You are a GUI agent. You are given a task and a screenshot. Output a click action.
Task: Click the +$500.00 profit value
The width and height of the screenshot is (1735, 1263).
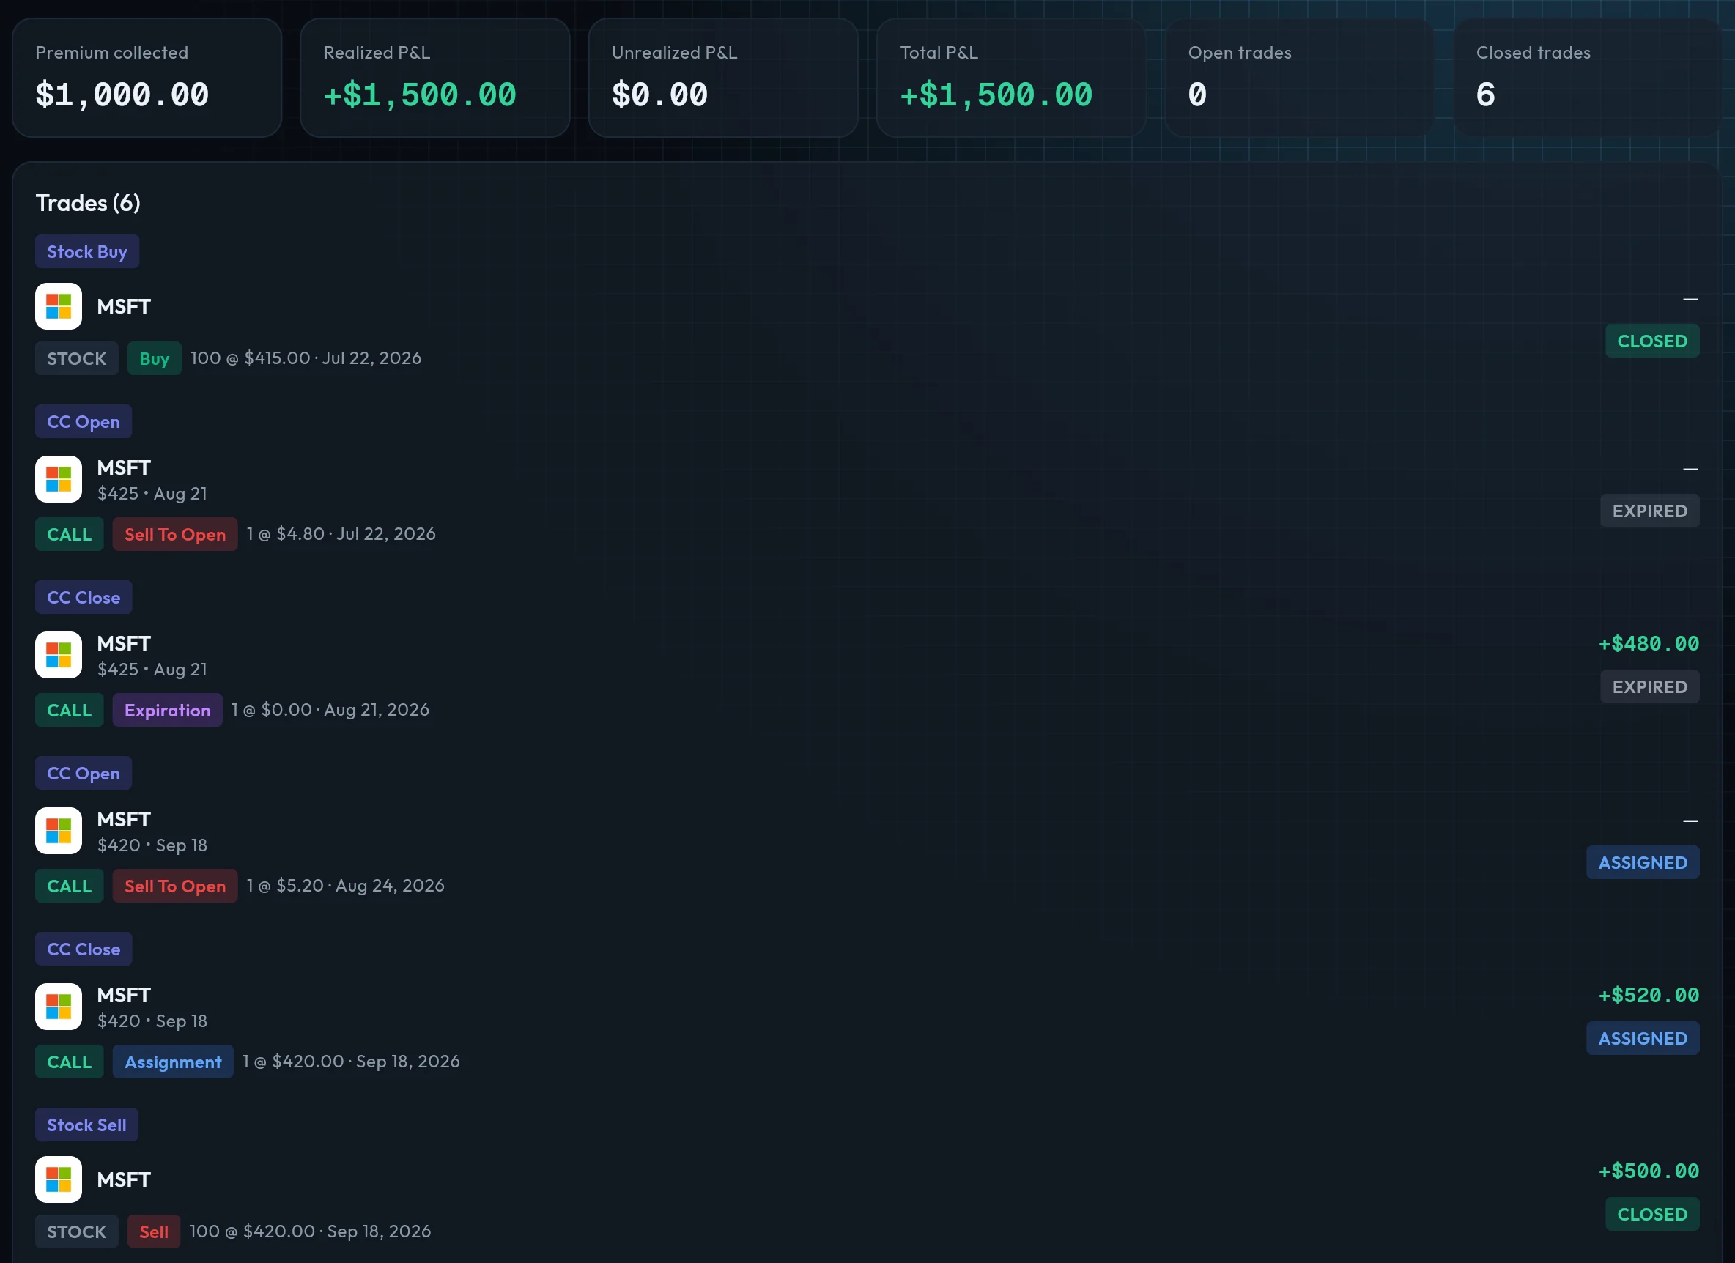(1649, 1172)
